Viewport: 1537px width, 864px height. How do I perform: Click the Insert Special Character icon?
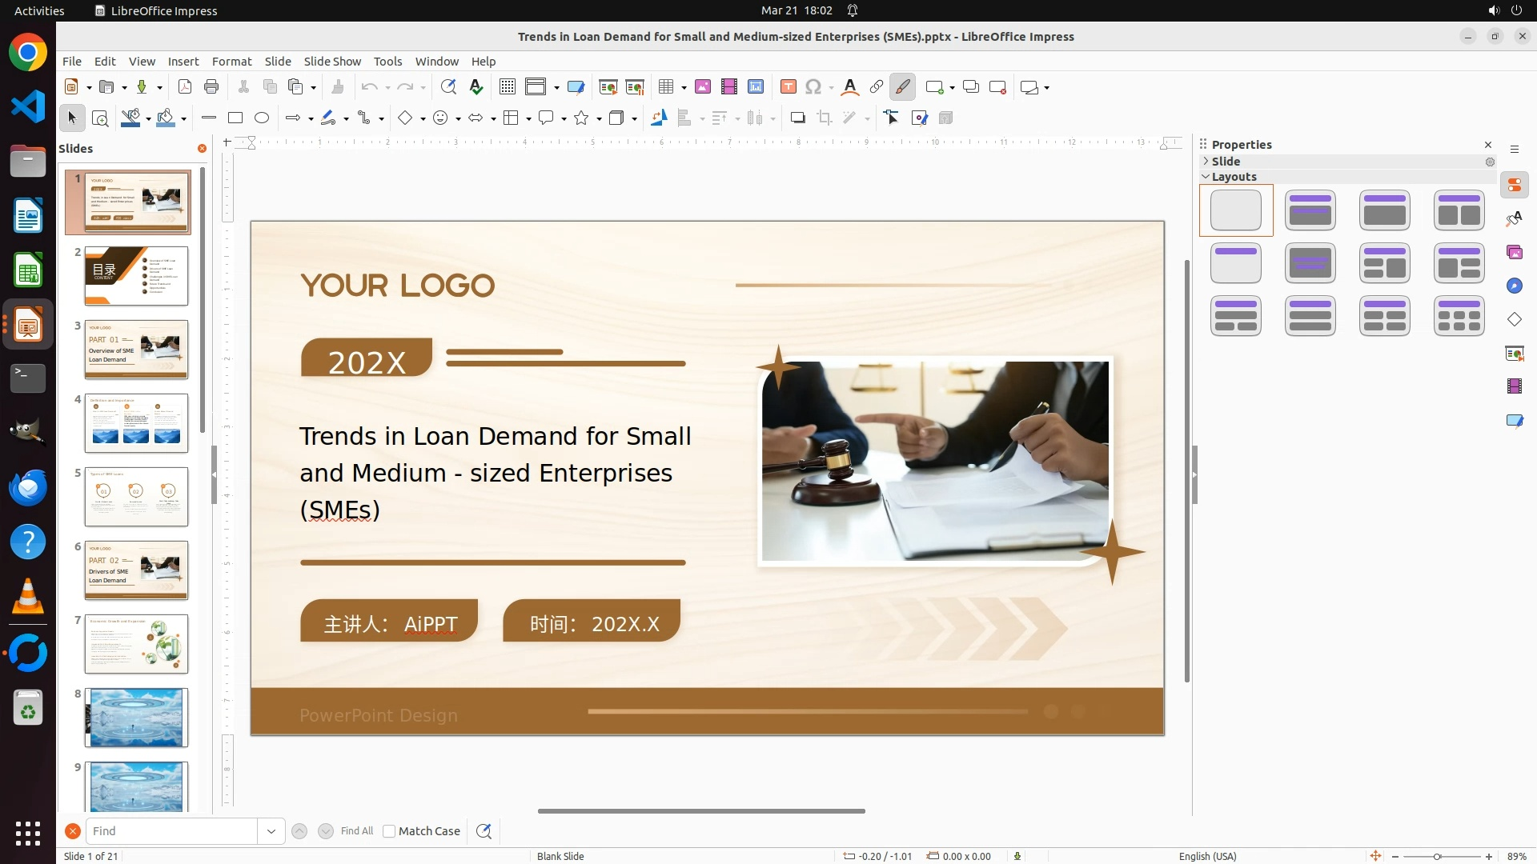click(x=813, y=87)
